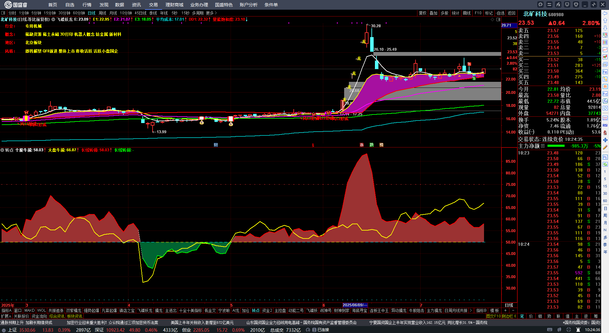
Task: Toggle the 叠加 overlay option
Action: [434, 13]
